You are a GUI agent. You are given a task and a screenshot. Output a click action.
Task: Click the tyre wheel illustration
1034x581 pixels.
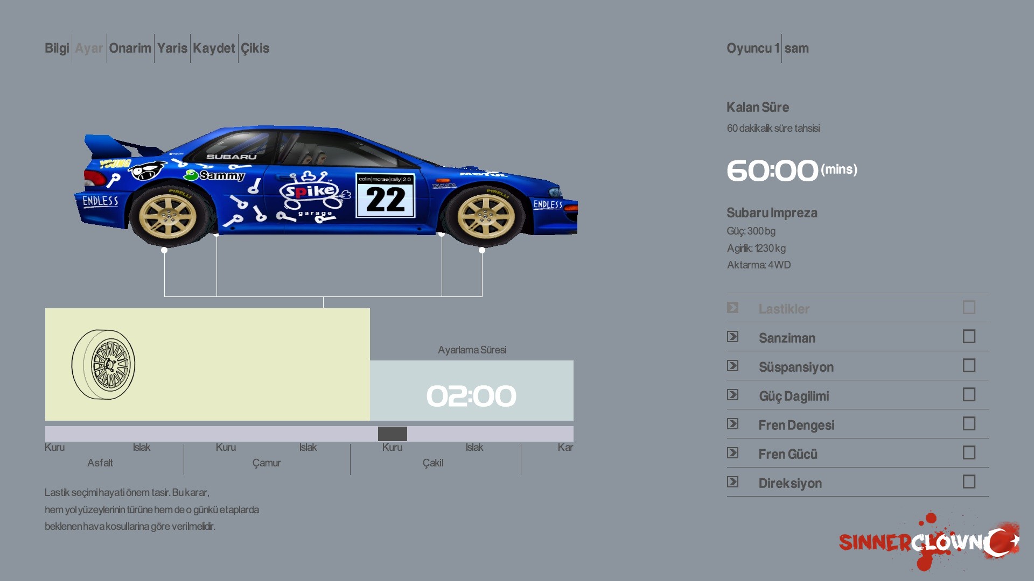[103, 364]
